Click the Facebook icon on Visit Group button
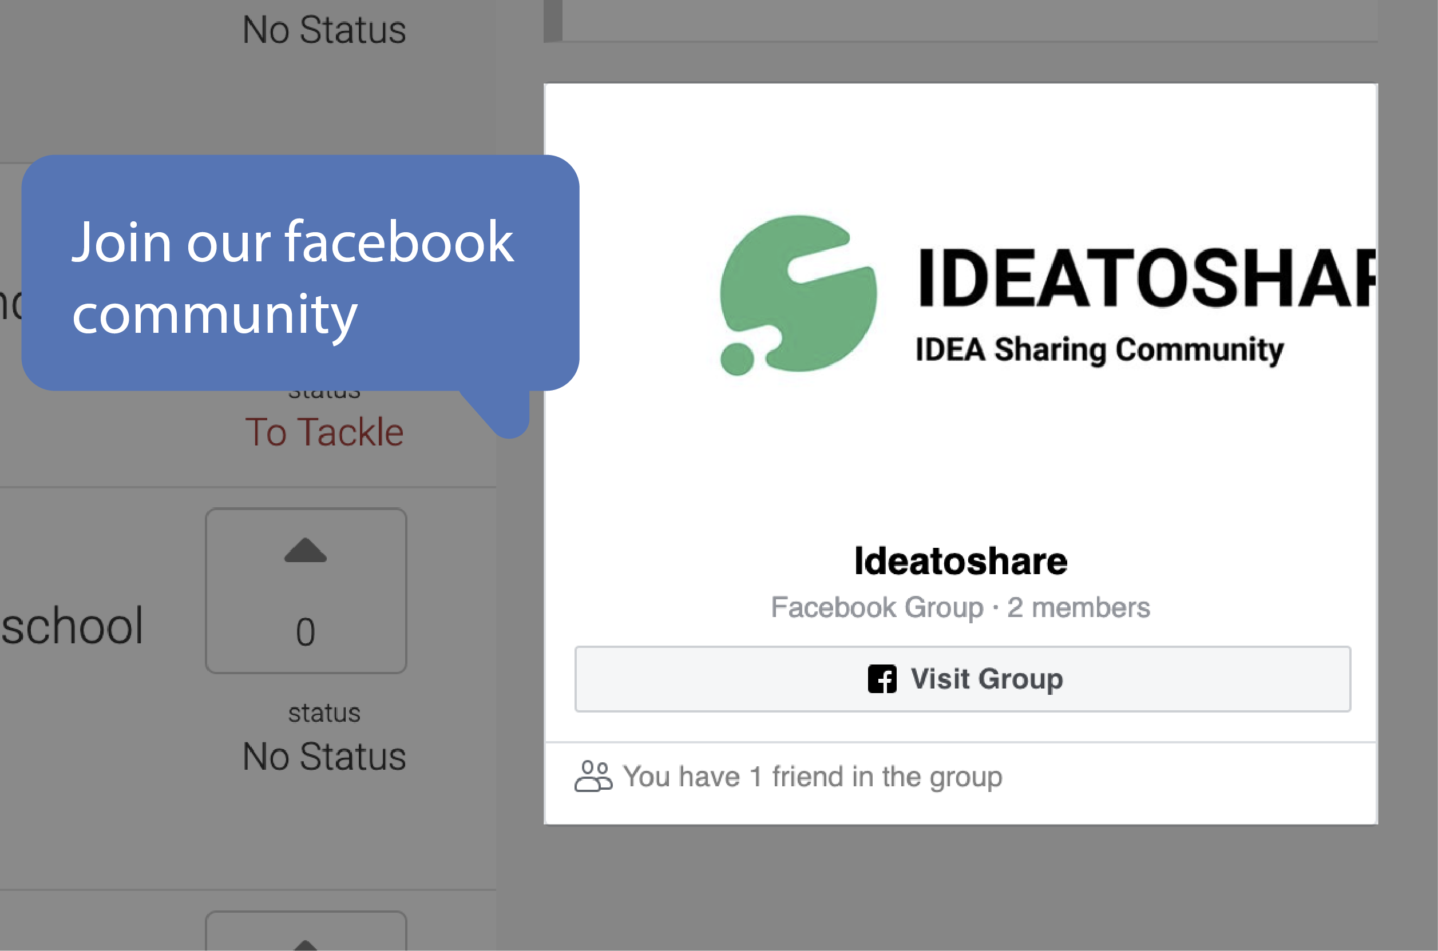Screen dimensions: 1438x951 pyautogui.click(x=884, y=680)
